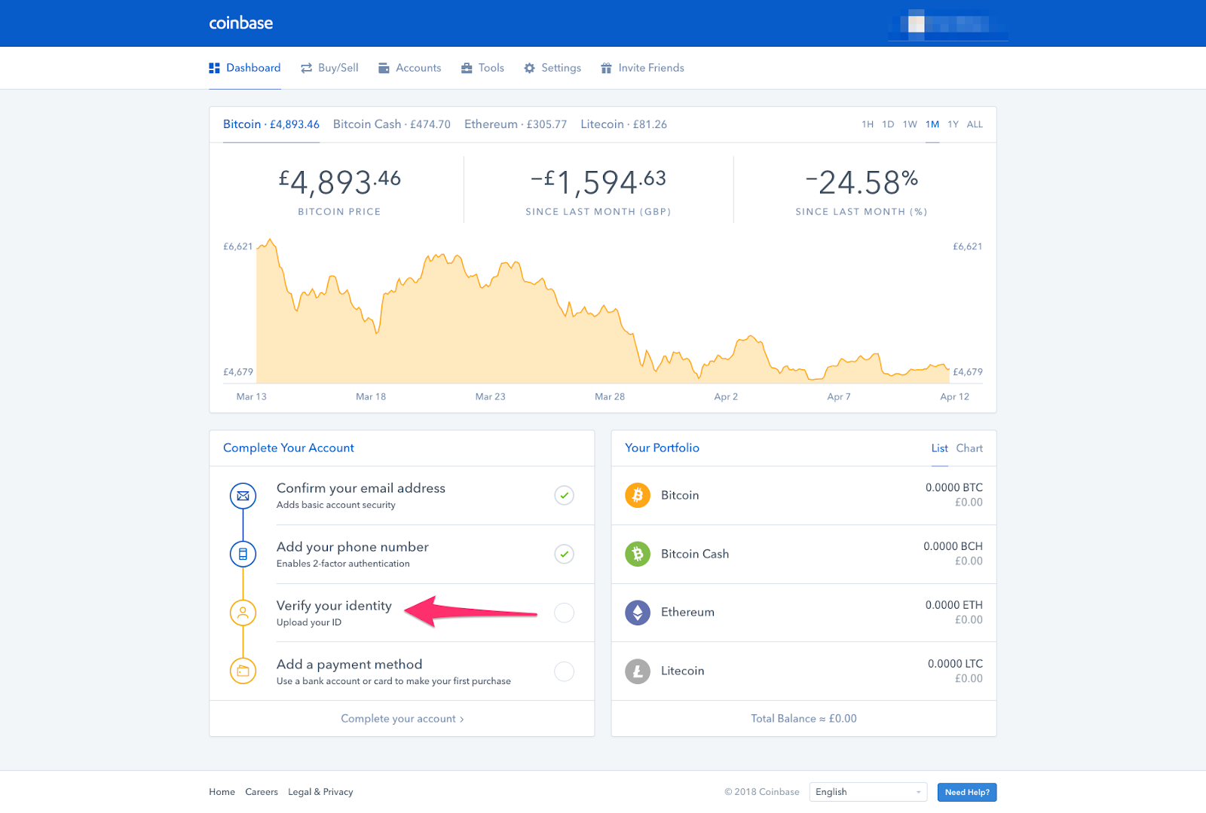Open the Dashboard tab
Image resolution: width=1206 pixels, height=813 pixels.
[245, 68]
